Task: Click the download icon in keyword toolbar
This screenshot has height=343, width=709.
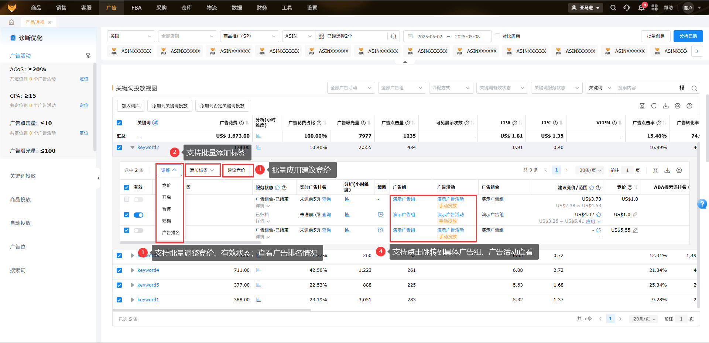Action: click(665, 106)
